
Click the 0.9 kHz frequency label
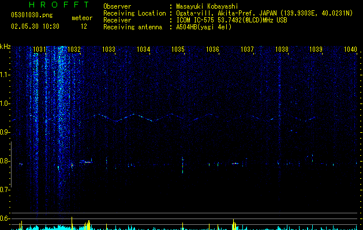(x=5, y=132)
